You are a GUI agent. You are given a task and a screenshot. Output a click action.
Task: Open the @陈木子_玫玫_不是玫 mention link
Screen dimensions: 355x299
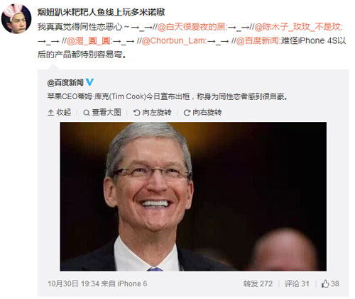298,27
